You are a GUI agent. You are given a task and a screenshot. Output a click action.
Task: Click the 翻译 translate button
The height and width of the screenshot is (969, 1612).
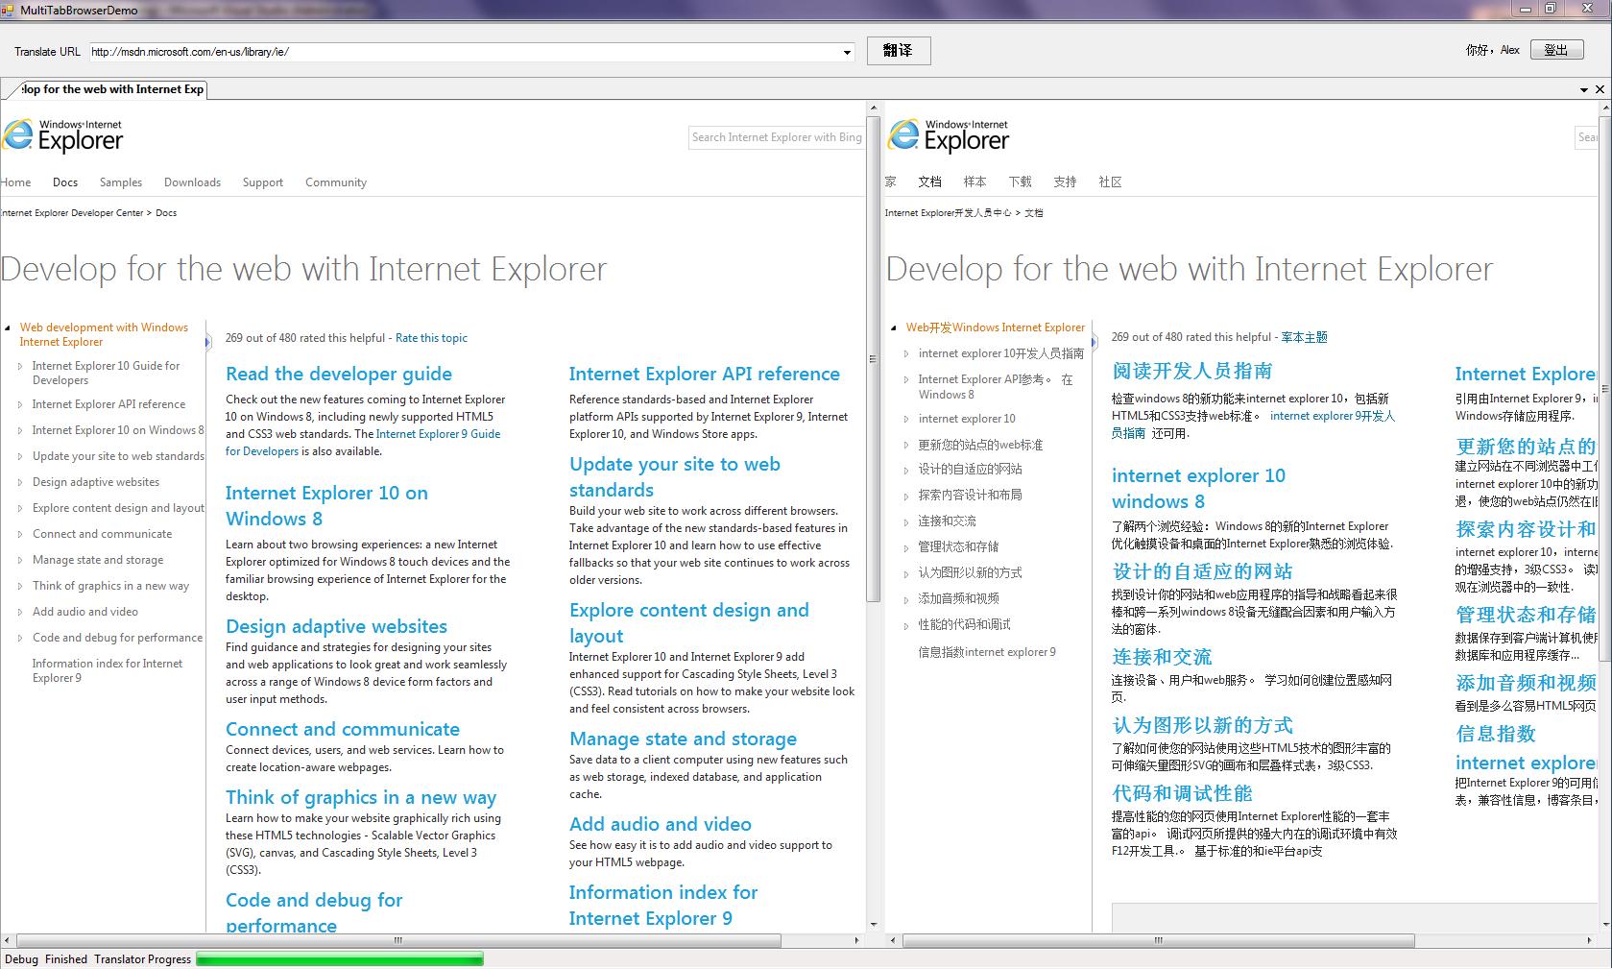pyautogui.click(x=899, y=51)
